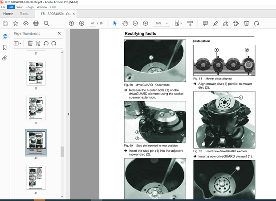Image resolution: width=276 pixels, height=201 pixels.
Task: Open Bookmarks sidebar panel
Action: 5,47
